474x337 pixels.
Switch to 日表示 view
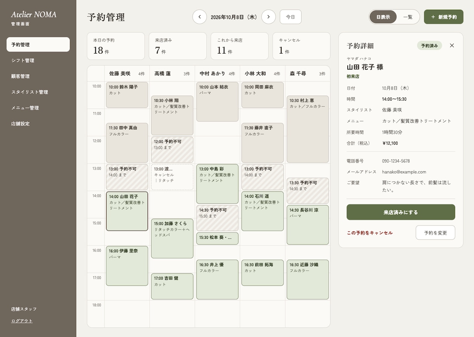tap(383, 17)
